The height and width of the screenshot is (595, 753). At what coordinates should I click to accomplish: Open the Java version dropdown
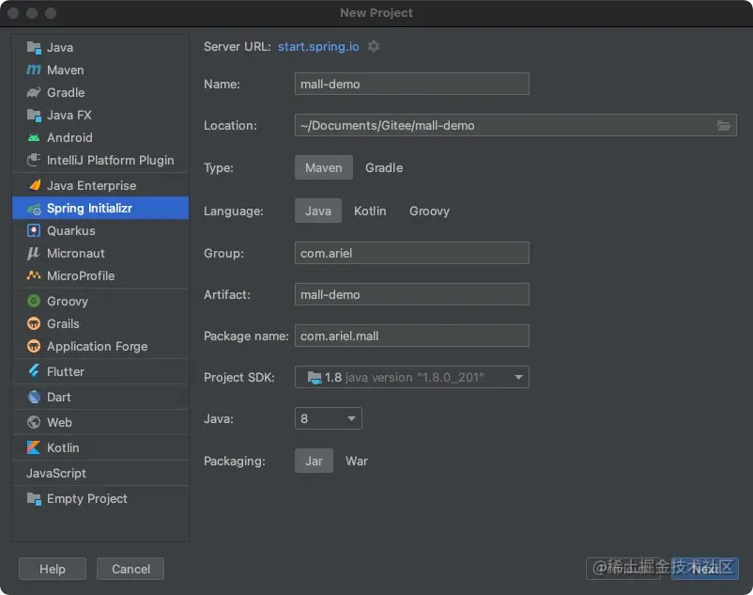tap(329, 418)
